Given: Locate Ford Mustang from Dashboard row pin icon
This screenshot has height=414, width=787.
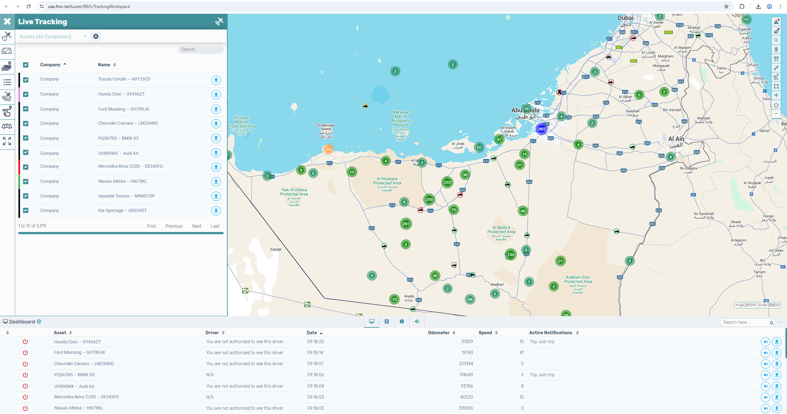Looking at the screenshot, I should (x=777, y=353).
